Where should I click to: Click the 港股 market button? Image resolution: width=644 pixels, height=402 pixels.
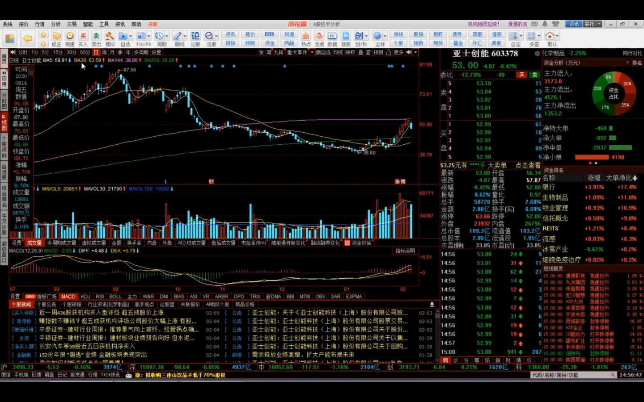tap(497, 34)
